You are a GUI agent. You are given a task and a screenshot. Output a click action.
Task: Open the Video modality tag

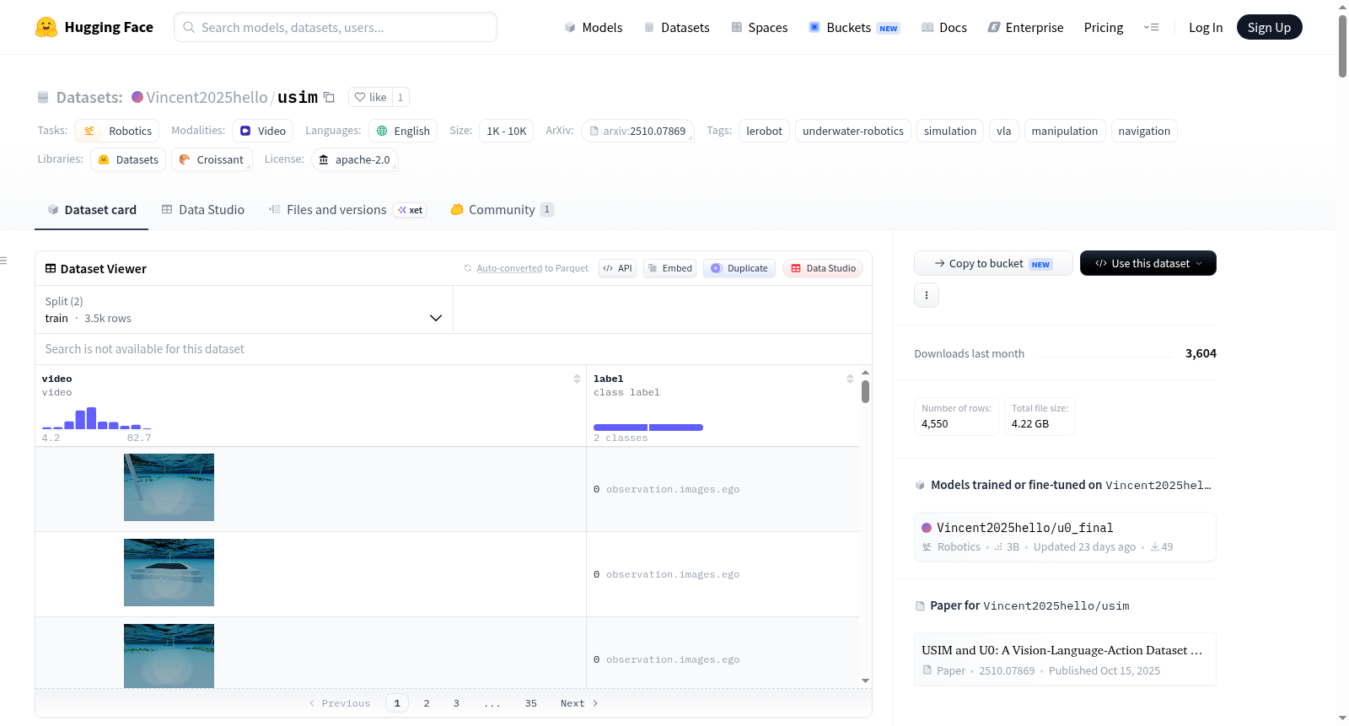pyautogui.click(x=263, y=131)
